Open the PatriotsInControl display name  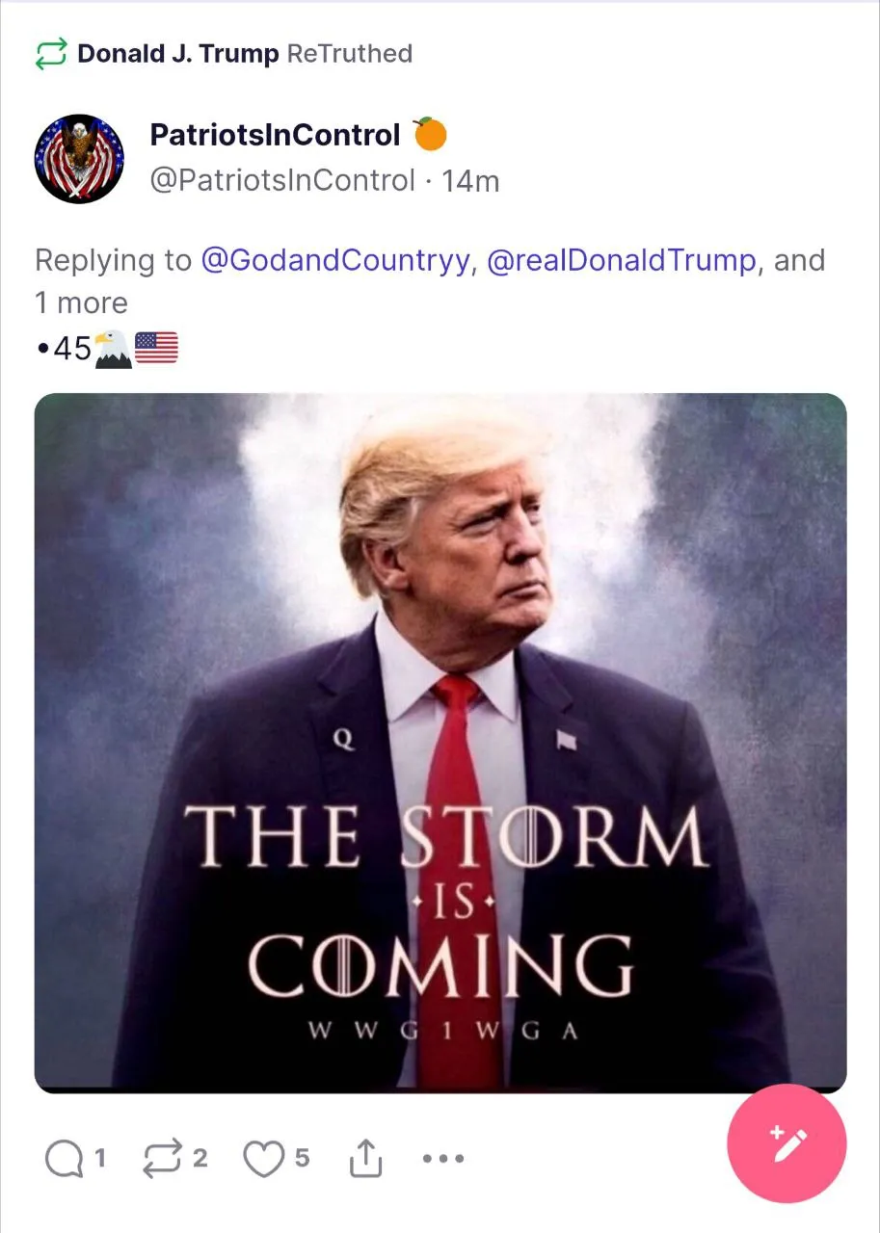[x=275, y=136]
